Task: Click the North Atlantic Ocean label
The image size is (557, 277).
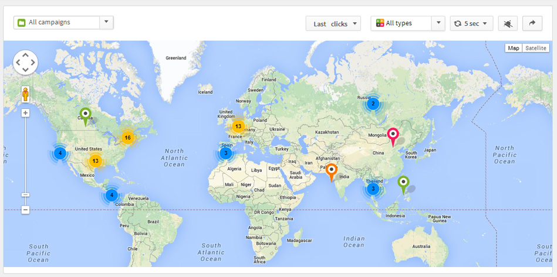Action: coord(174,158)
